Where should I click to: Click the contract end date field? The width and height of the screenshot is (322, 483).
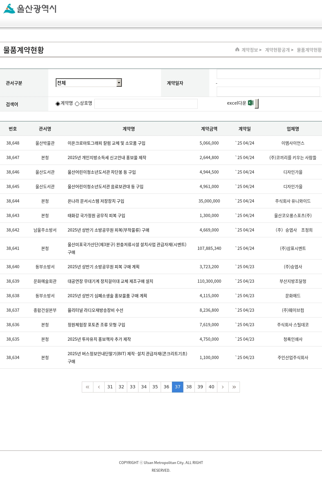coord(268,91)
